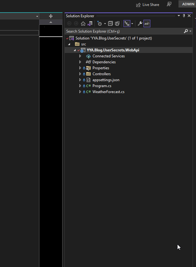Open Solution Explorer window position dropdown
The width and height of the screenshot is (196, 267).
(179, 16)
